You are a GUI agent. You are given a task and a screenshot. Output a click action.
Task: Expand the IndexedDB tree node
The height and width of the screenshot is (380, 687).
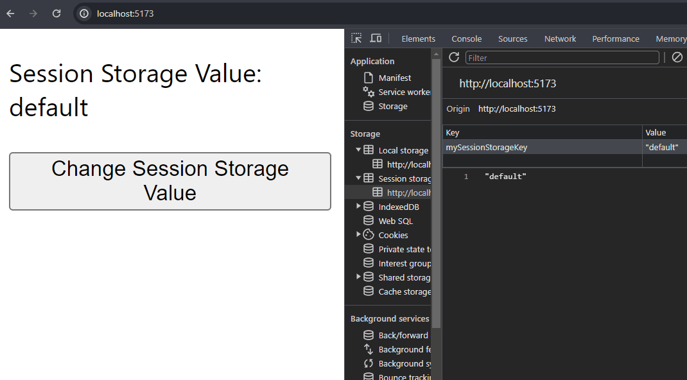point(358,207)
